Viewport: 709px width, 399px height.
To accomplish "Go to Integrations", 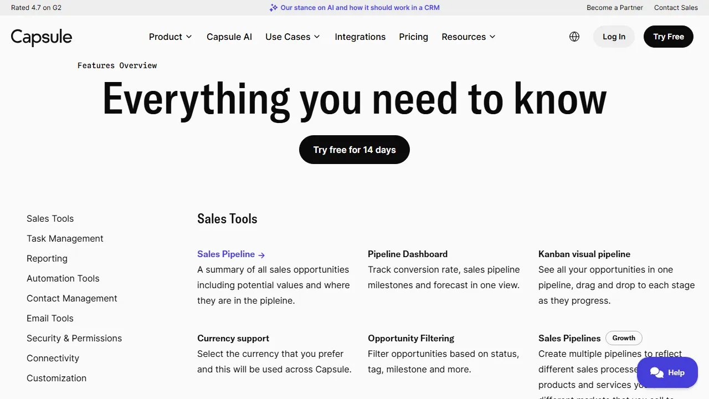I will coord(360,37).
